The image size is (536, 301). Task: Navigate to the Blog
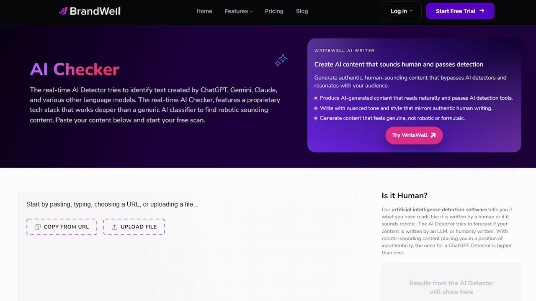302,11
